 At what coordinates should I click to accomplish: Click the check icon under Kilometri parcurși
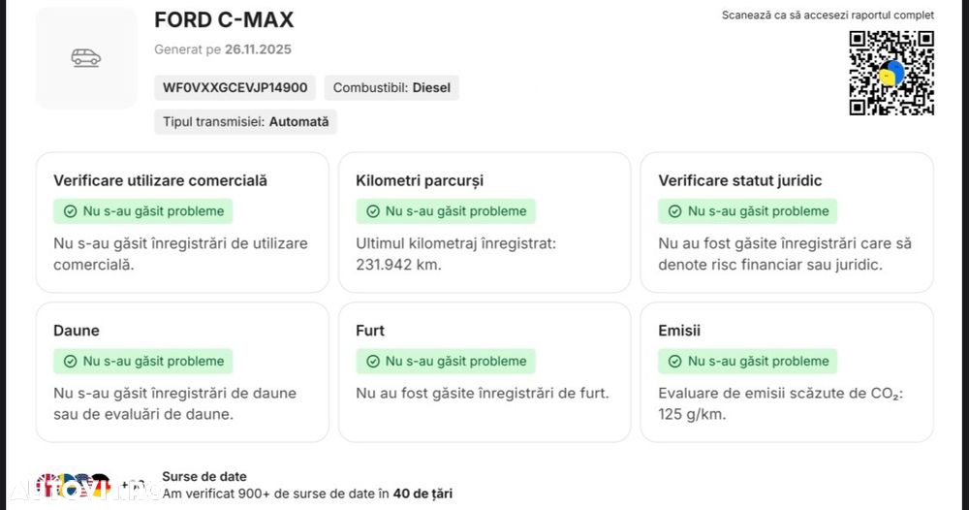pos(372,211)
